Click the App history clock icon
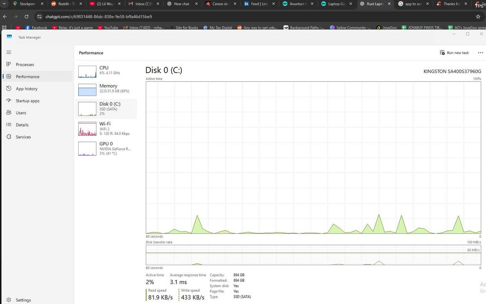Viewport: 486px width, 304px height. (x=9, y=89)
